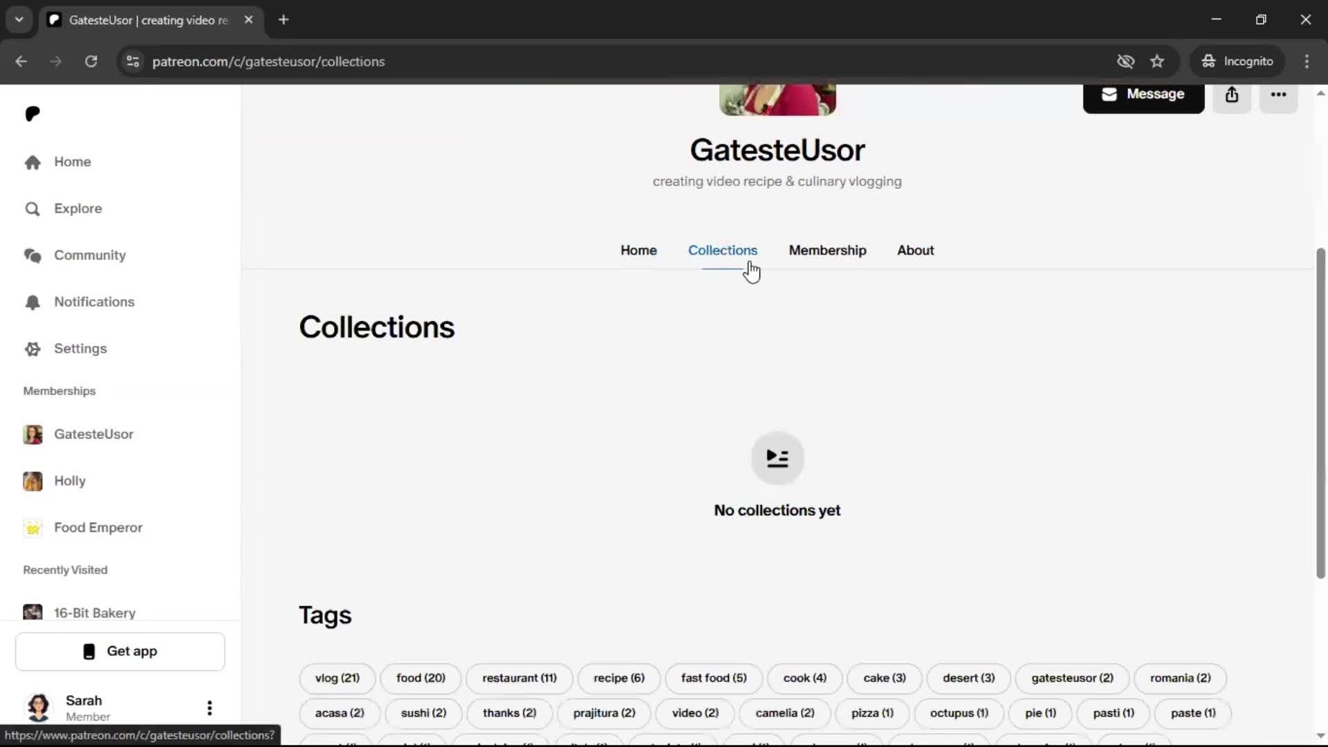Reload the Patreon page
The image size is (1328, 747).
[91, 62]
